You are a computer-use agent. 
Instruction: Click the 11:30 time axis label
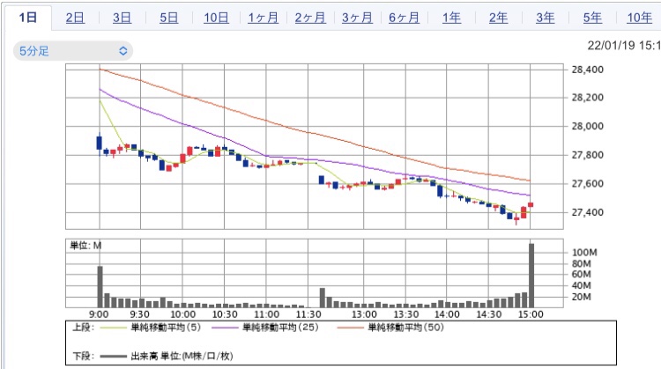coord(308,314)
